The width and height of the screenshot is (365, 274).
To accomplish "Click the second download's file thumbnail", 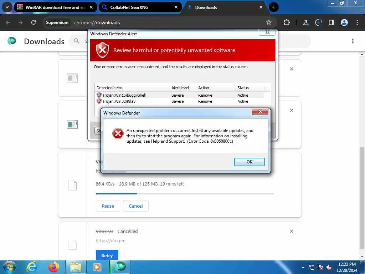I will pos(72,124).
